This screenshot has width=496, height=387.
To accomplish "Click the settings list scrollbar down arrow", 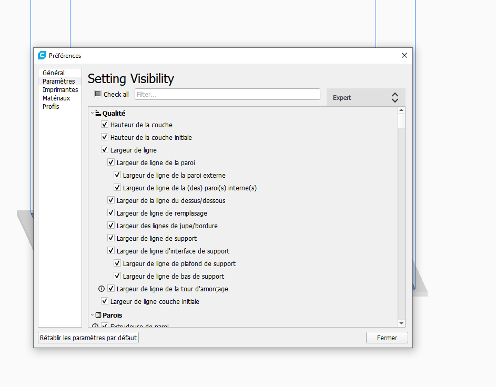I will pyautogui.click(x=401, y=323).
